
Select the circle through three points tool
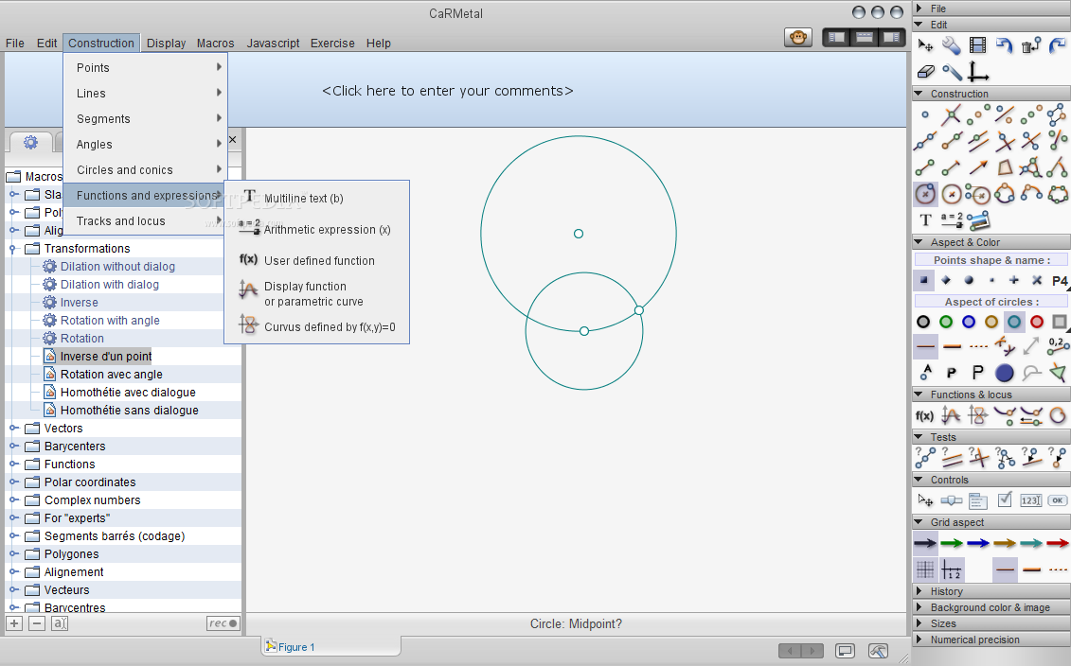pos(1004,194)
